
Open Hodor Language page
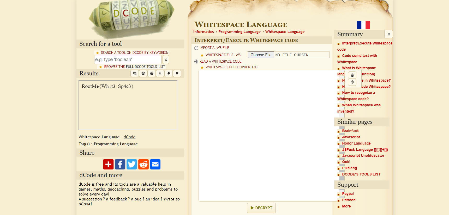tap(356, 144)
